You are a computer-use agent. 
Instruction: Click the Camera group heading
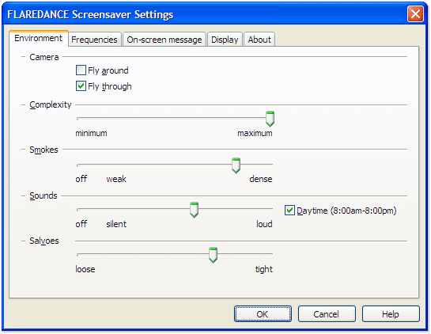tap(44, 57)
